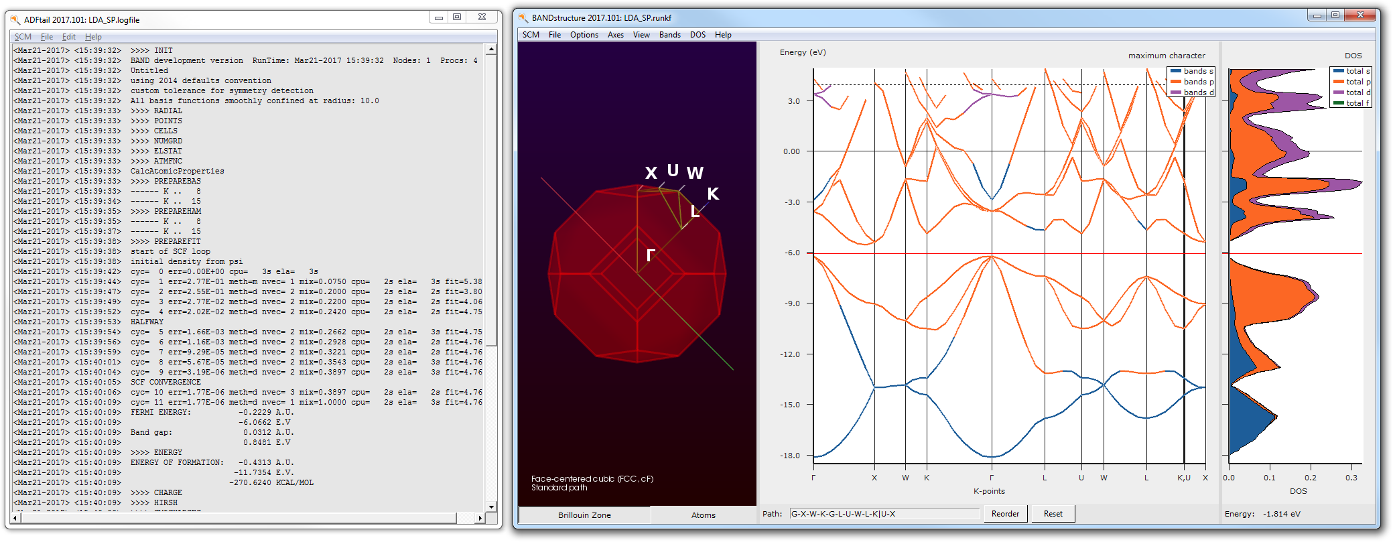Maximize the ADFtail logfile window
1393x542 pixels.
click(x=457, y=17)
